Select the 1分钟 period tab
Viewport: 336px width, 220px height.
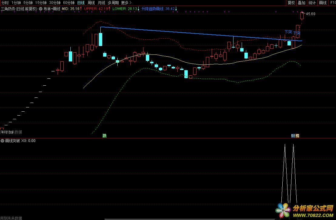(16, 3)
